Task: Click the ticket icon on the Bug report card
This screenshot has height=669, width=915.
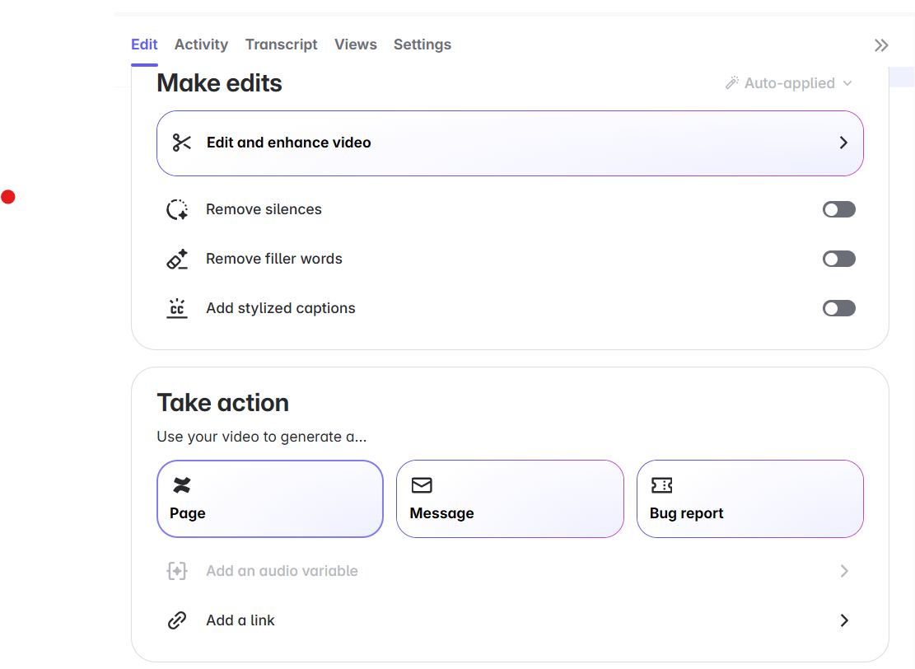Action: coord(661,485)
